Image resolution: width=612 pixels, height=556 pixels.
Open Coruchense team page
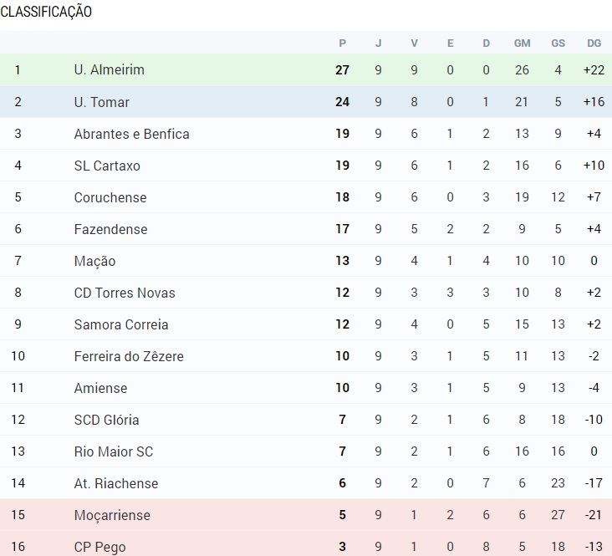point(110,197)
